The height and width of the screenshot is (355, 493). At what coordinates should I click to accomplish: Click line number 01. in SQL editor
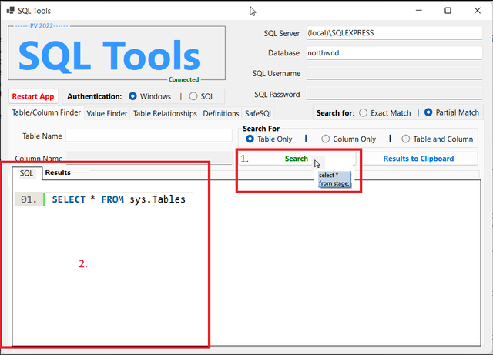click(x=29, y=199)
